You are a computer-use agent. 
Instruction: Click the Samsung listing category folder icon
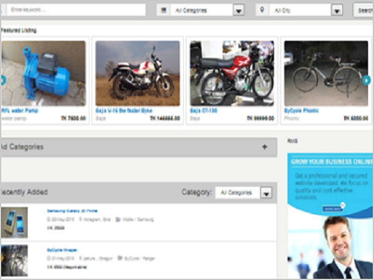118,219
